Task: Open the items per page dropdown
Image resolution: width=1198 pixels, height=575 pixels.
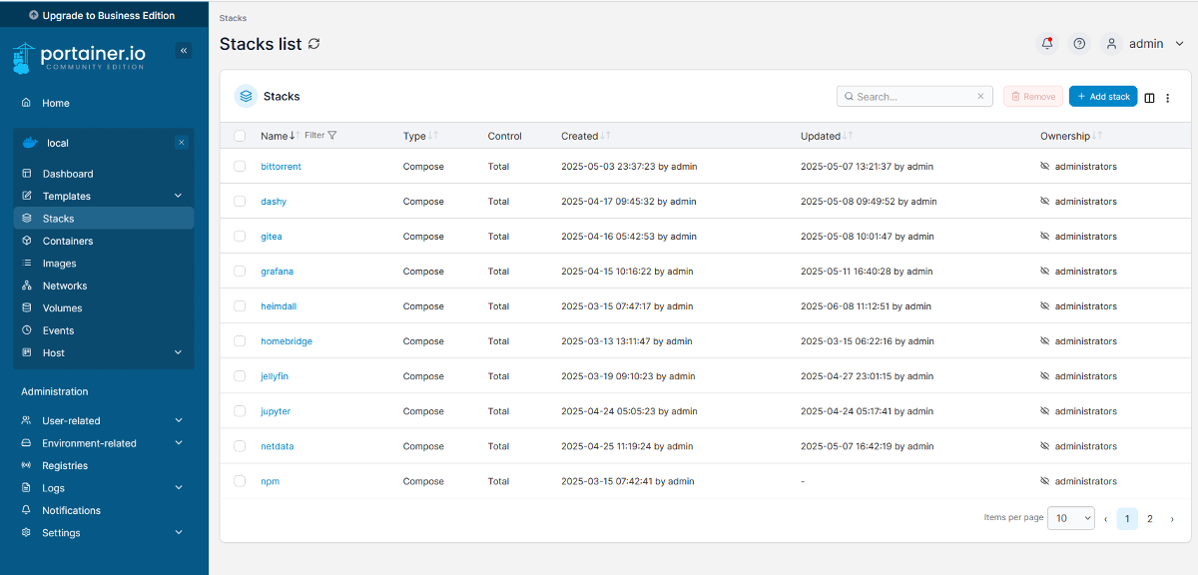Action: 1070,519
